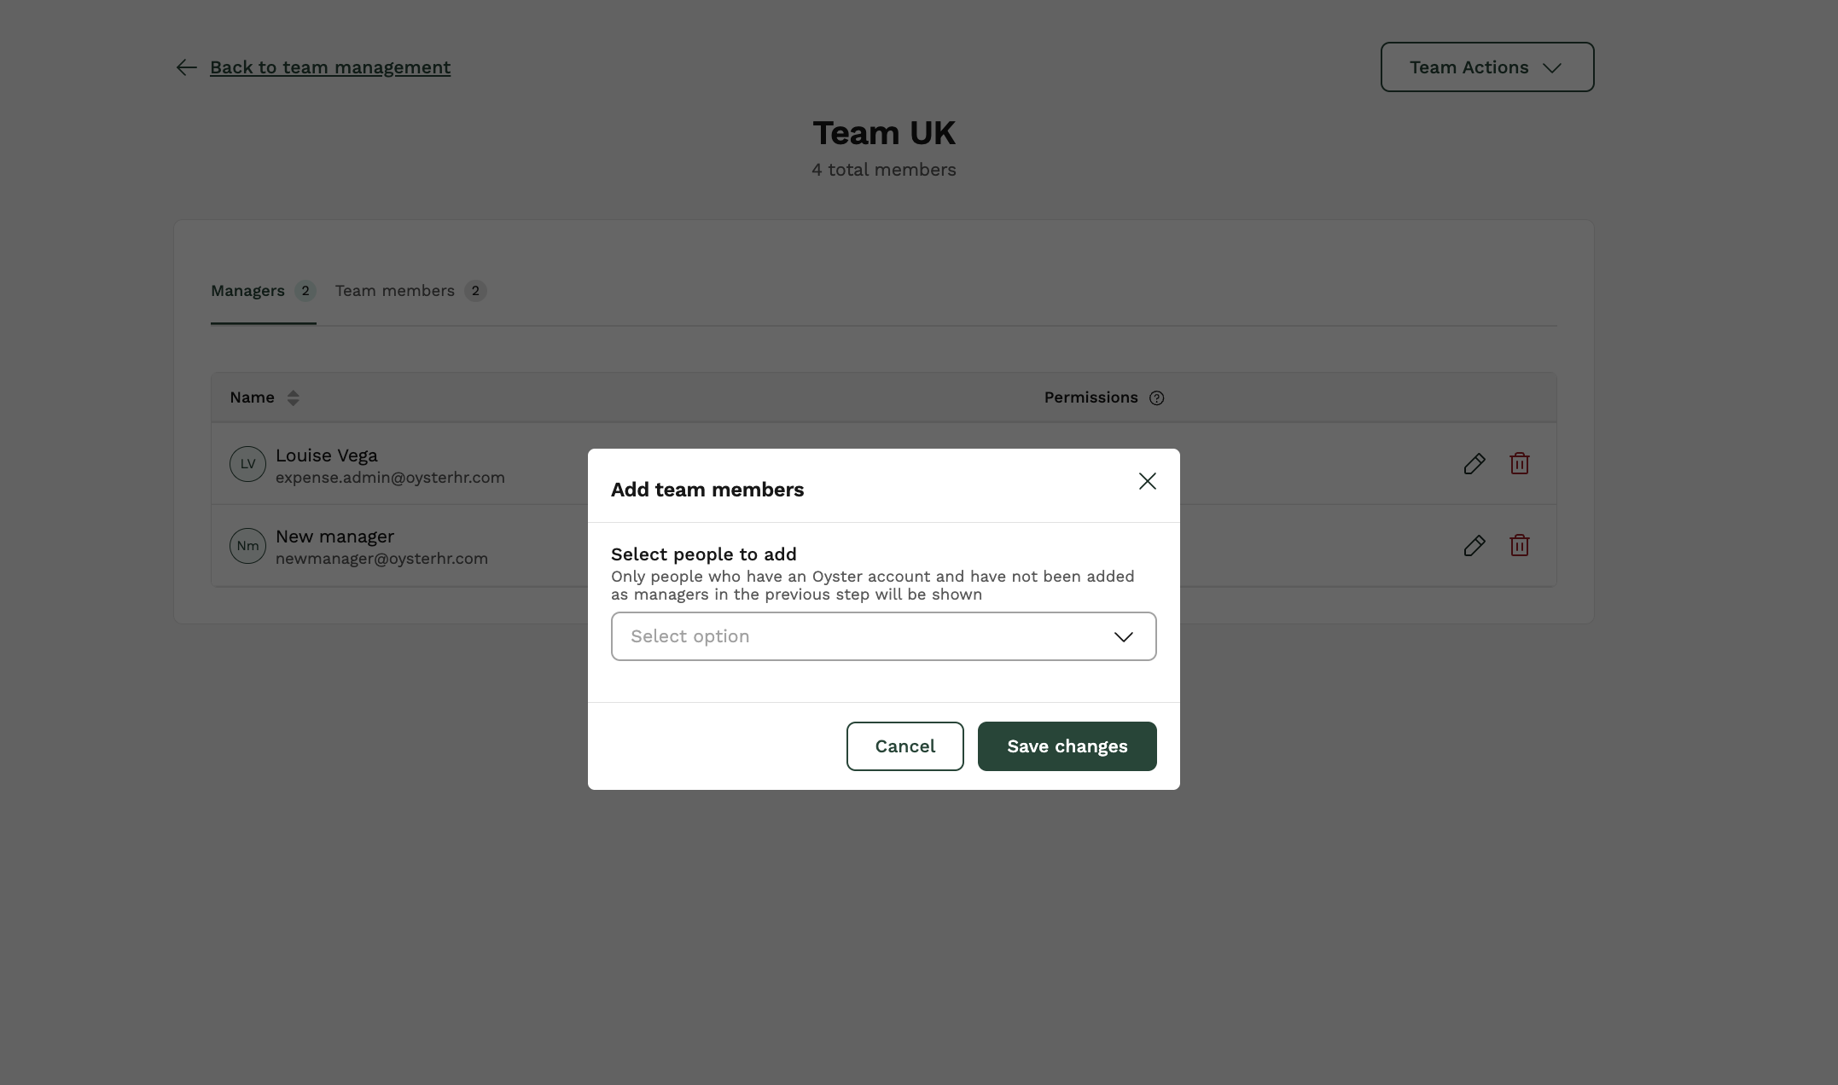Edit New manager with pencil icon

1474,545
